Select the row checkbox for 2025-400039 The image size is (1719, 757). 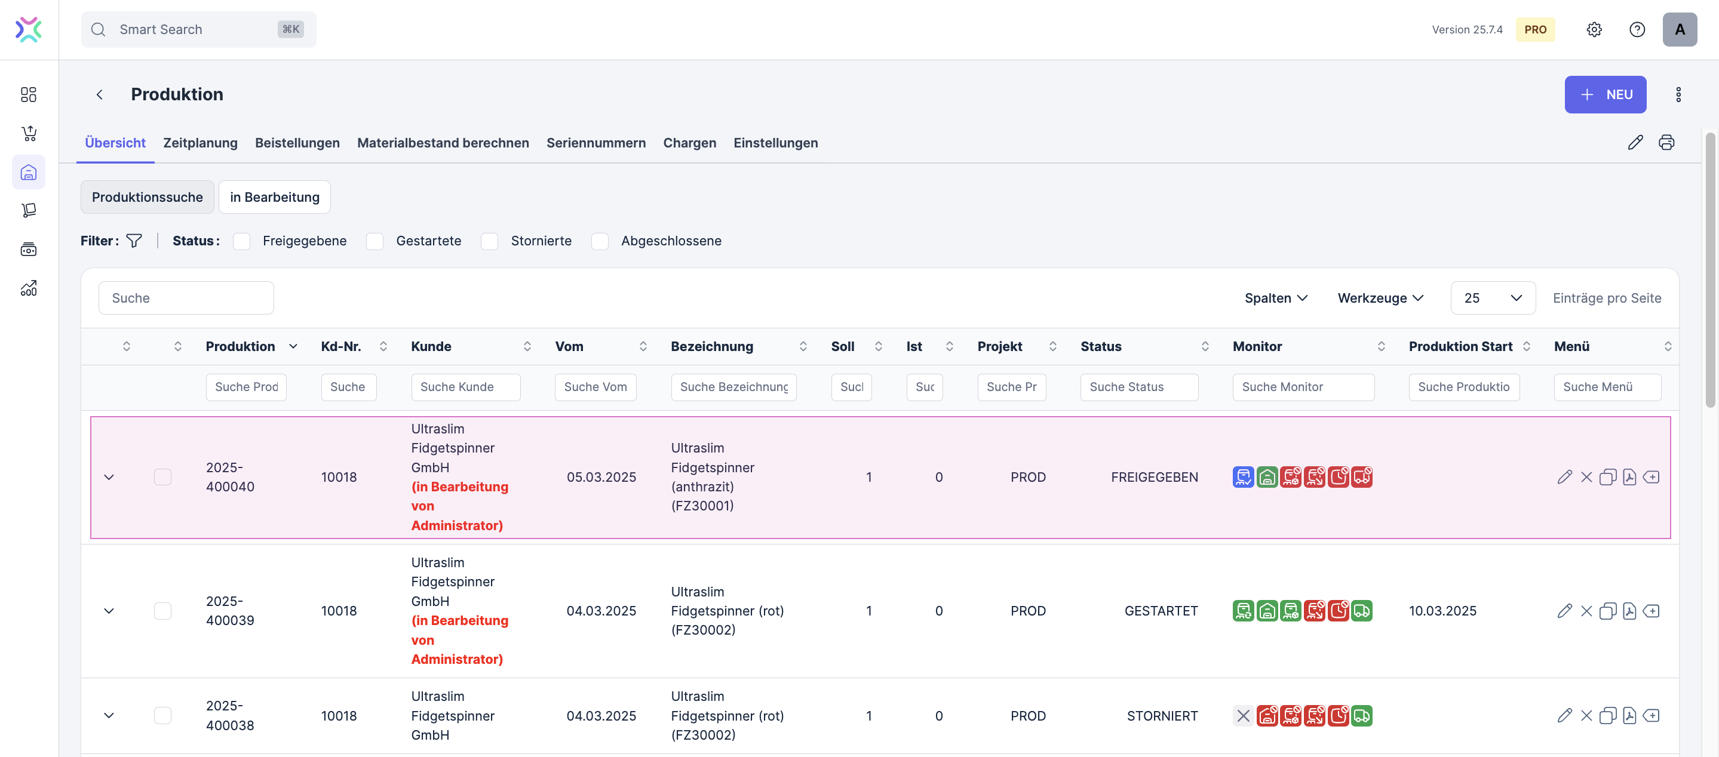coord(162,611)
